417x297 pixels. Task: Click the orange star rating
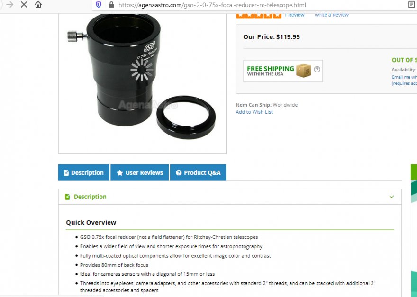259,16
